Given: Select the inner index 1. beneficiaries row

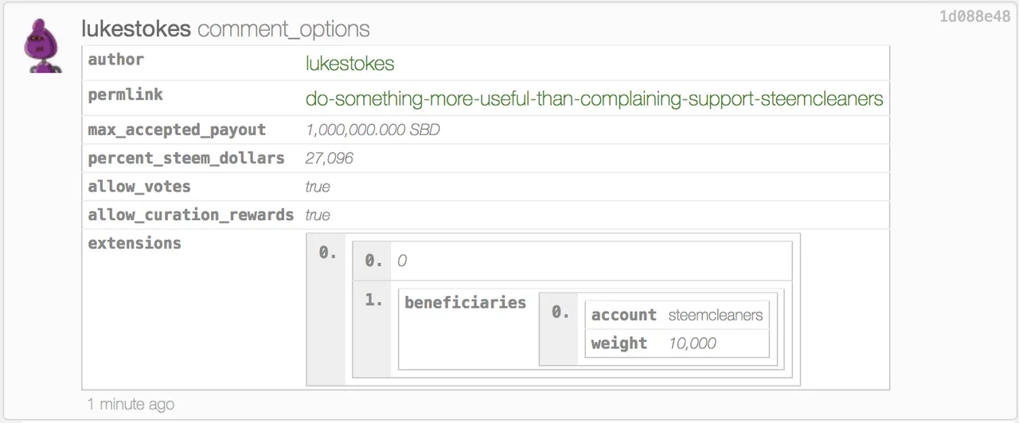Looking at the screenshot, I should pyautogui.click(x=572, y=329).
